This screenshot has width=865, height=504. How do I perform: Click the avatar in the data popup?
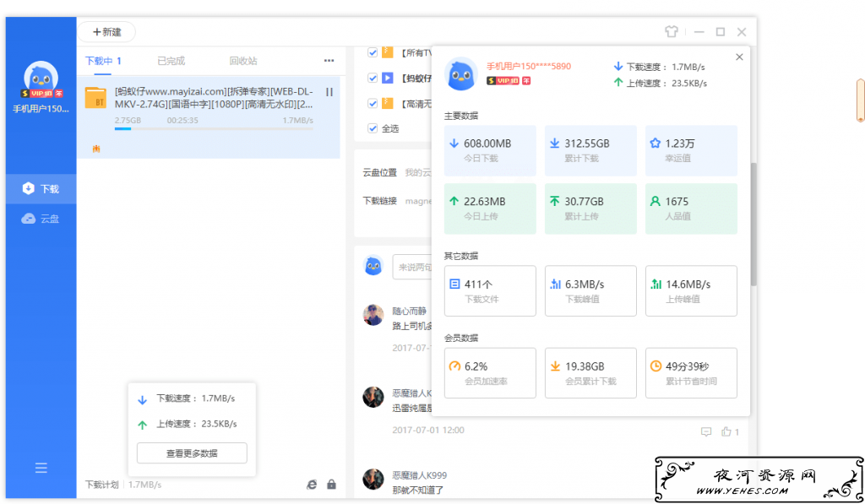(x=461, y=74)
